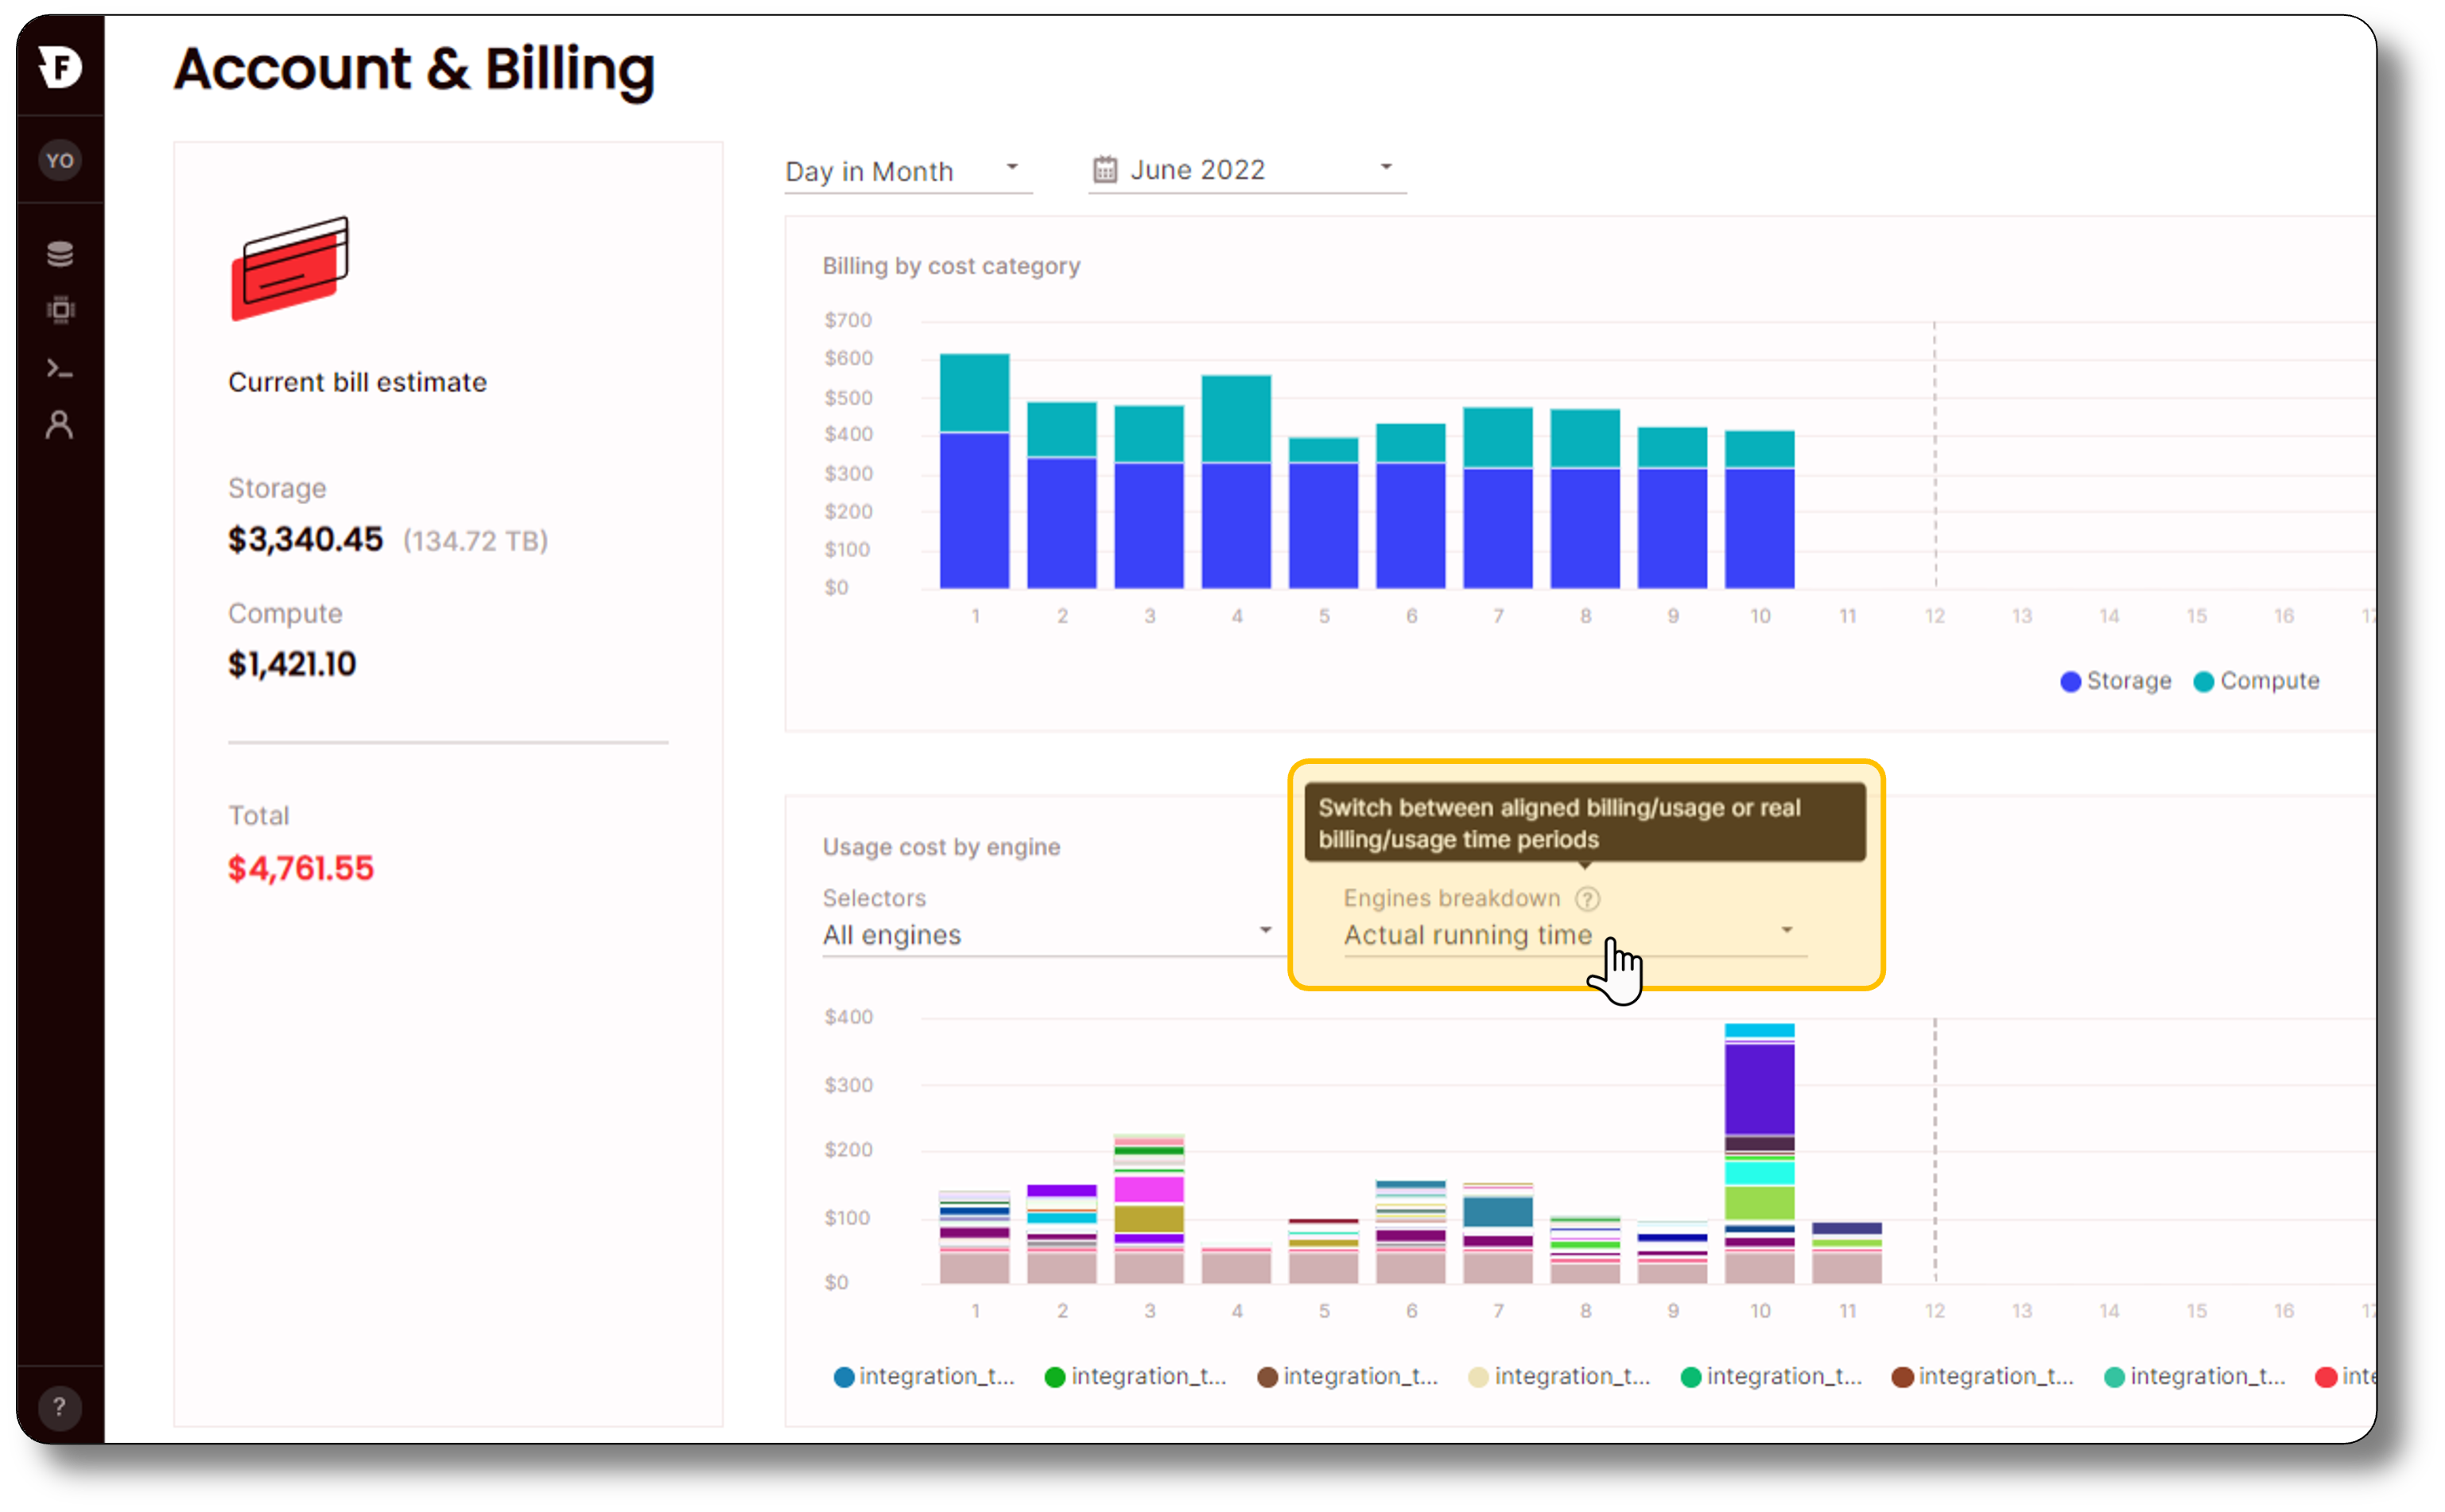Toggle the Storage legend item
This screenshot has height=1512, width=2445.
(x=2116, y=681)
